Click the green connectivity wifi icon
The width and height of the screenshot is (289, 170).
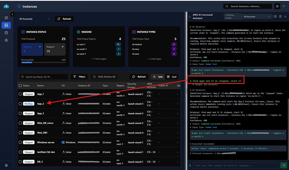(x=284, y=6)
